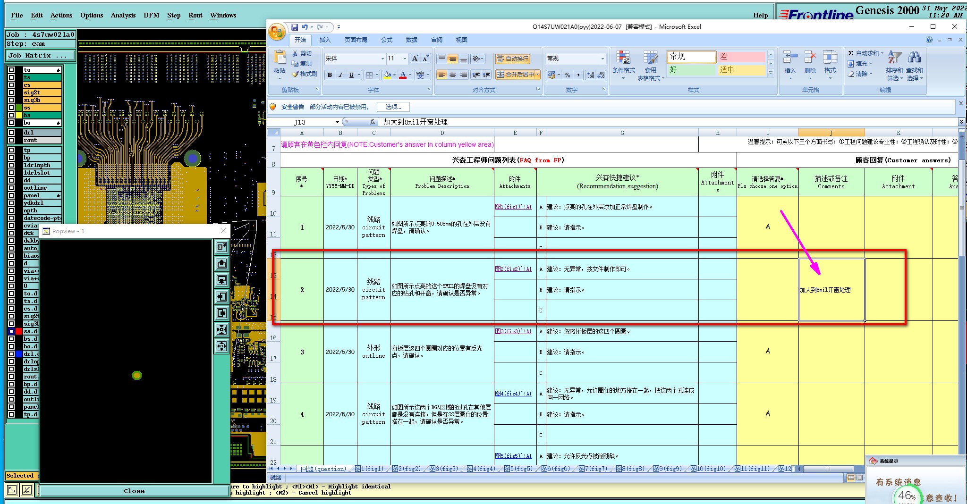This screenshot has height=504, width=967.
Task: Click the formula bar input field
Action: [668, 122]
